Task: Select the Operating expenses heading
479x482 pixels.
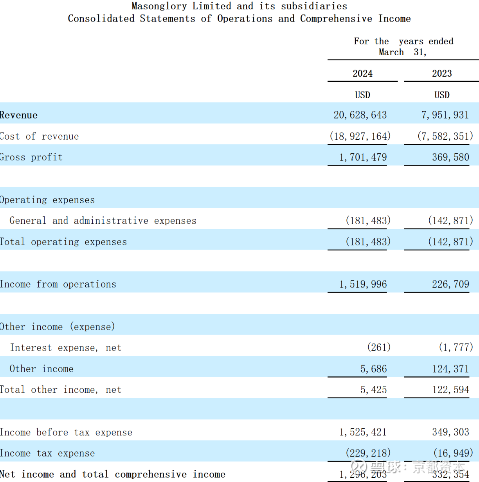Action: [47, 200]
